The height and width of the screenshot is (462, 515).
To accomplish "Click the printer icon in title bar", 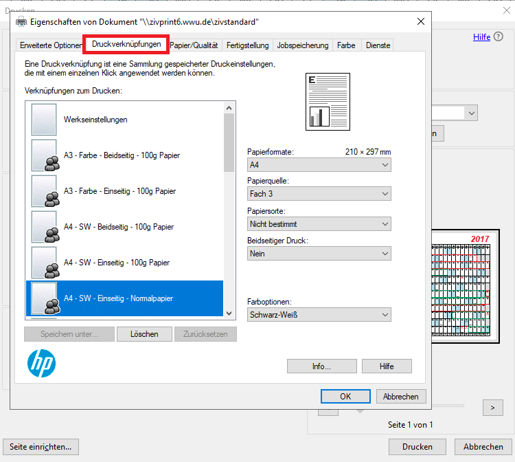I will pyautogui.click(x=21, y=22).
